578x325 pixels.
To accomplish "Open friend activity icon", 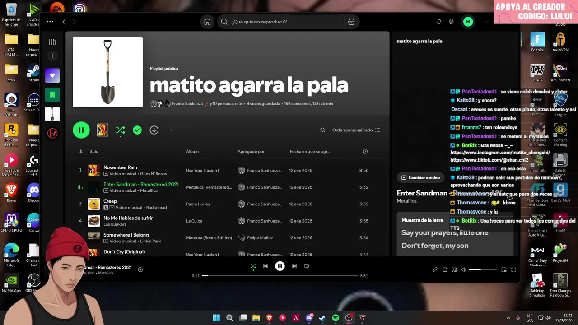I will 451,22.
